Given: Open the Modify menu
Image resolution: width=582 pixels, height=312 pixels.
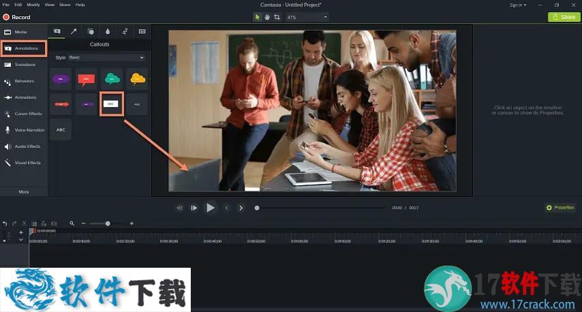Looking at the screenshot, I should (x=33, y=5).
